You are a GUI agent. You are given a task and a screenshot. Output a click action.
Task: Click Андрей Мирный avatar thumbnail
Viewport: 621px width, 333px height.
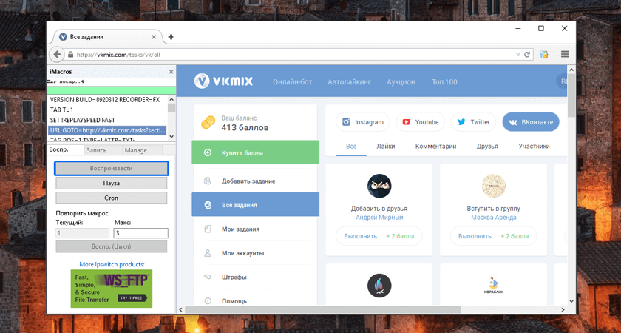click(379, 186)
